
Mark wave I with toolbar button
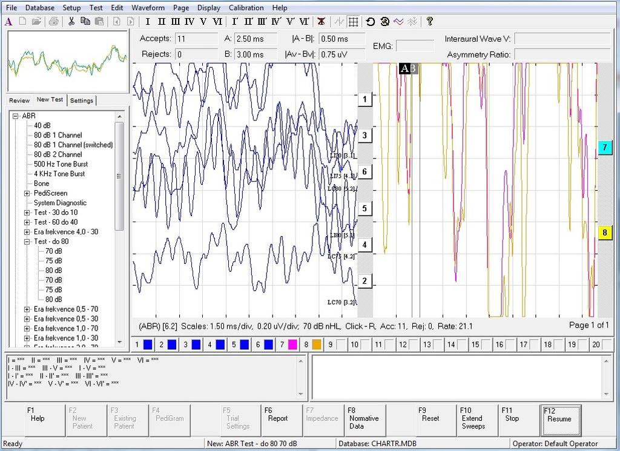(x=148, y=21)
